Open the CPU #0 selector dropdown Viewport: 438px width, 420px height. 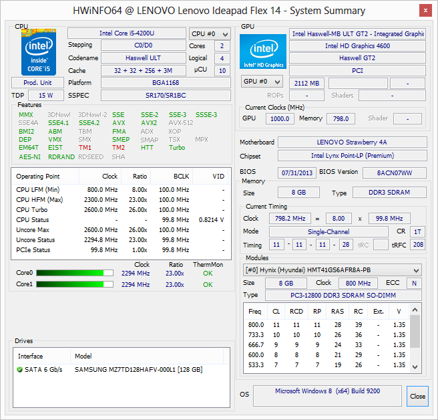[210, 34]
